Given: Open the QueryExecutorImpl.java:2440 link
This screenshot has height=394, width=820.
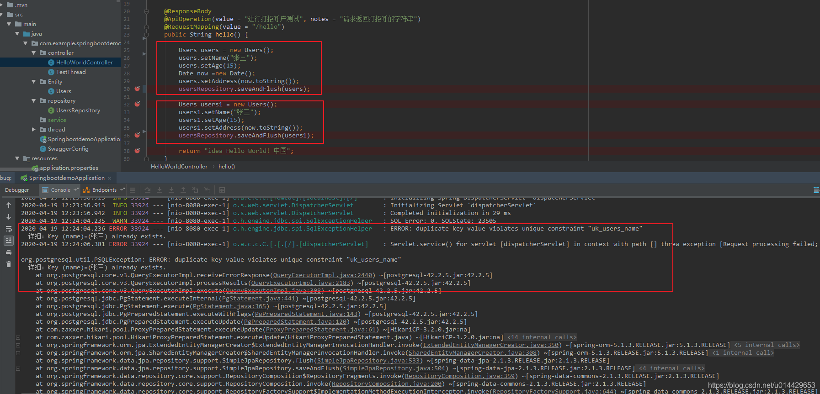Looking at the screenshot, I should click(323, 275).
